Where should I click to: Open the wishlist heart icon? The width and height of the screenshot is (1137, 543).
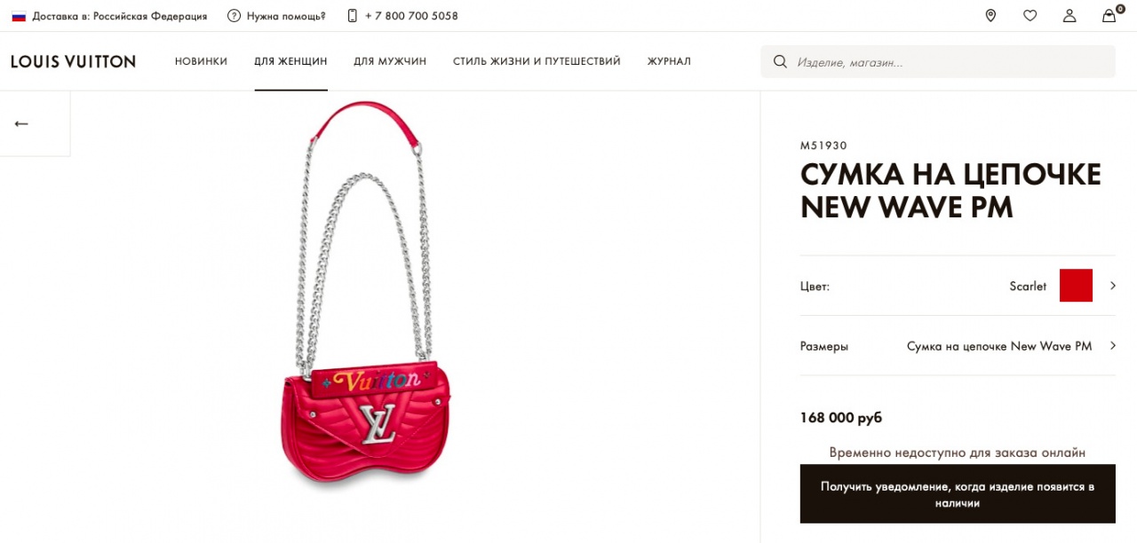pyautogui.click(x=1030, y=15)
